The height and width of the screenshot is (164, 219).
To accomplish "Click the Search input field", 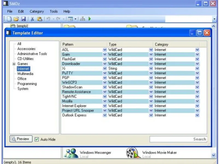I will 178,139.
